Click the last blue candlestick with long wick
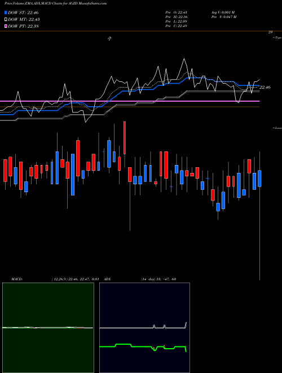282x373 pixels. point(259,179)
